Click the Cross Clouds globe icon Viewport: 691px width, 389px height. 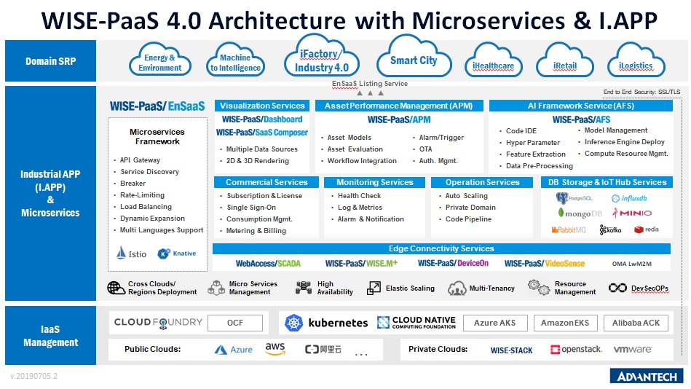click(x=117, y=288)
